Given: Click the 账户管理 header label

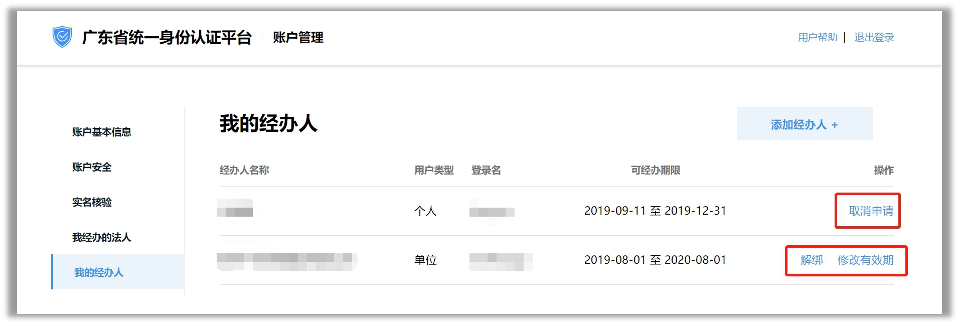Looking at the screenshot, I should tap(298, 38).
